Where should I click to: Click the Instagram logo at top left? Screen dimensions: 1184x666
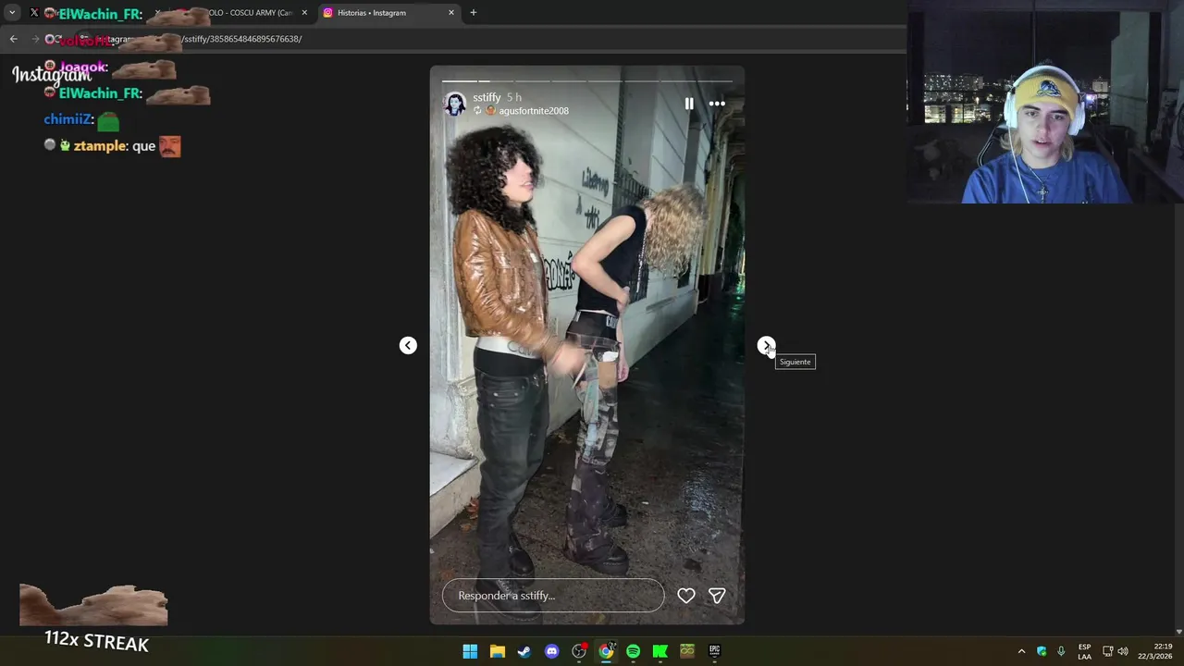point(51,76)
